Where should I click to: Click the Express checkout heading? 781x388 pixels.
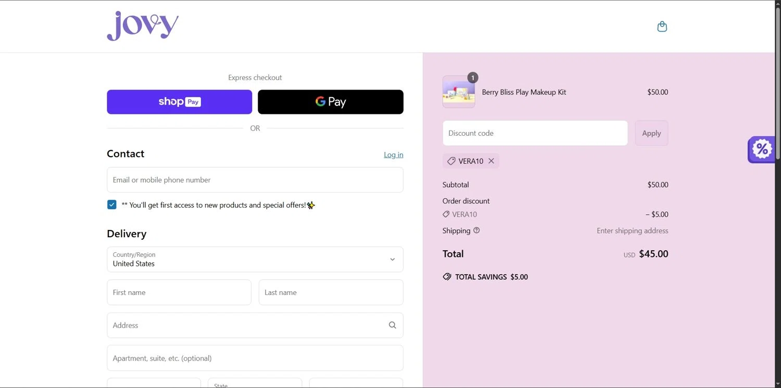point(255,77)
